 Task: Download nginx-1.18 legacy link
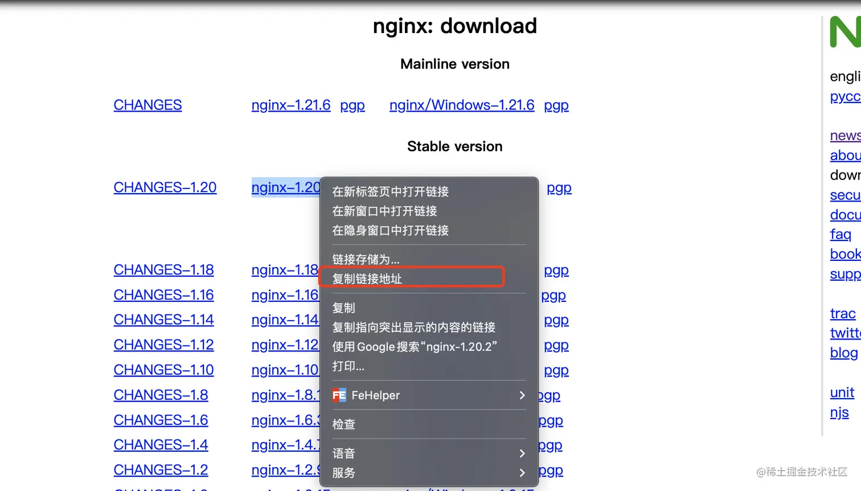[285, 270]
